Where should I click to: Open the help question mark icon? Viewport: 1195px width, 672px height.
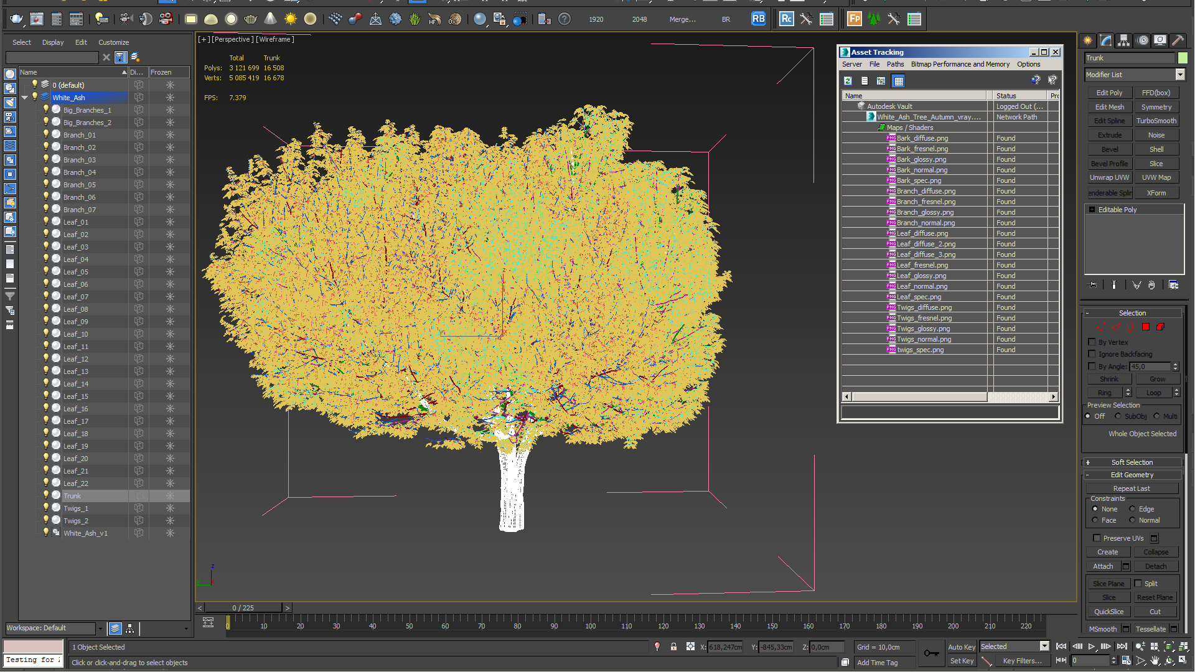pyautogui.click(x=565, y=19)
